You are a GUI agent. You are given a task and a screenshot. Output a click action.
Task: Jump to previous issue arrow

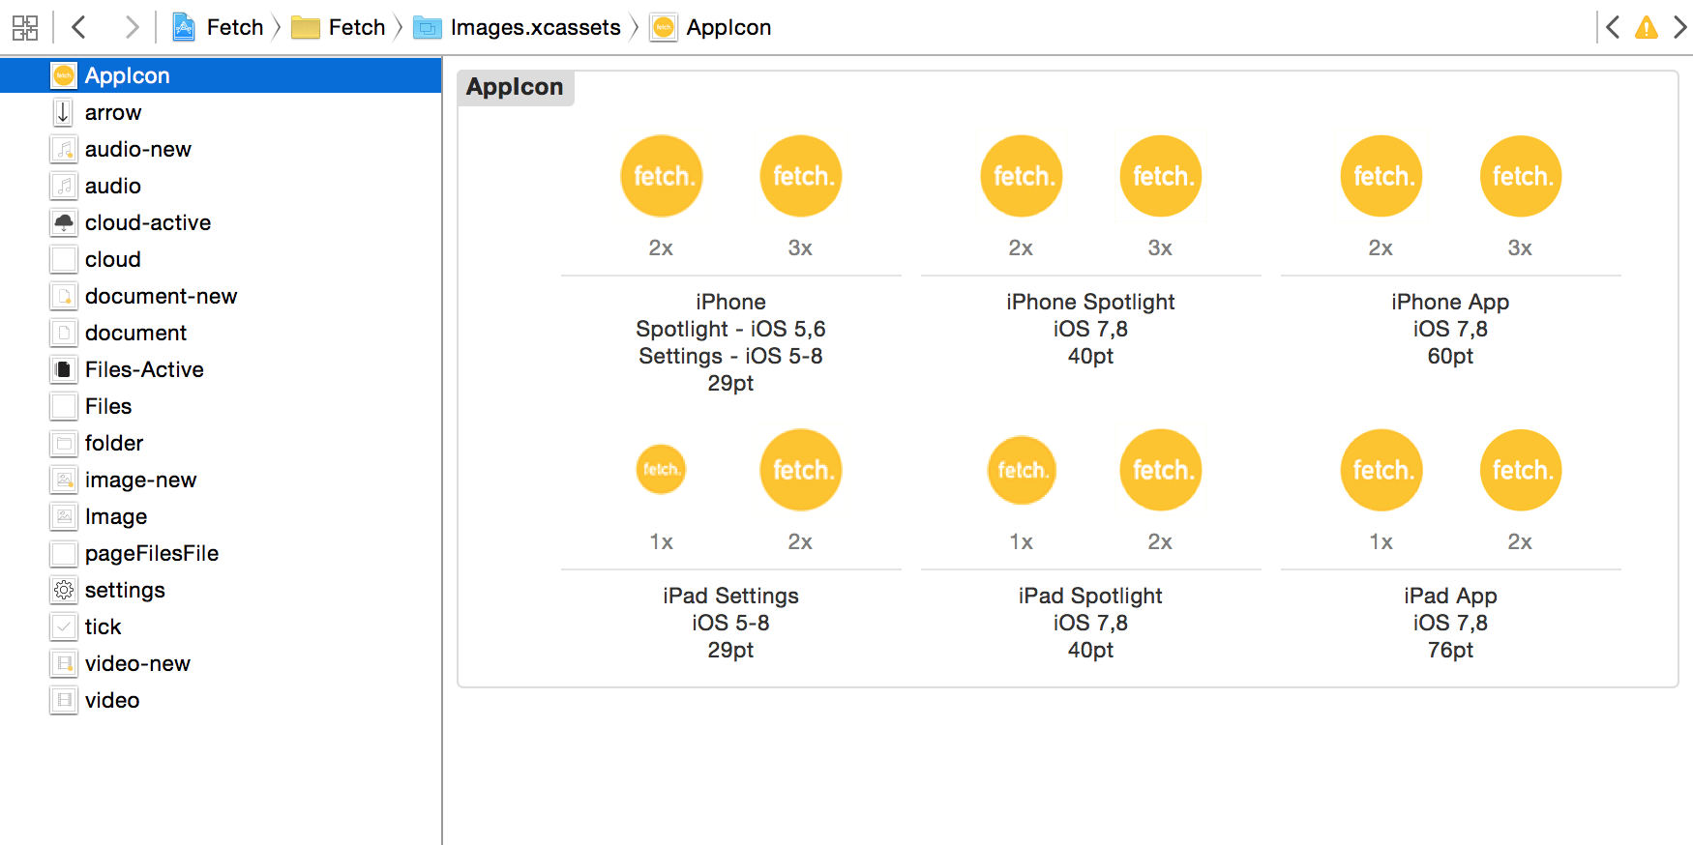click(1613, 27)
